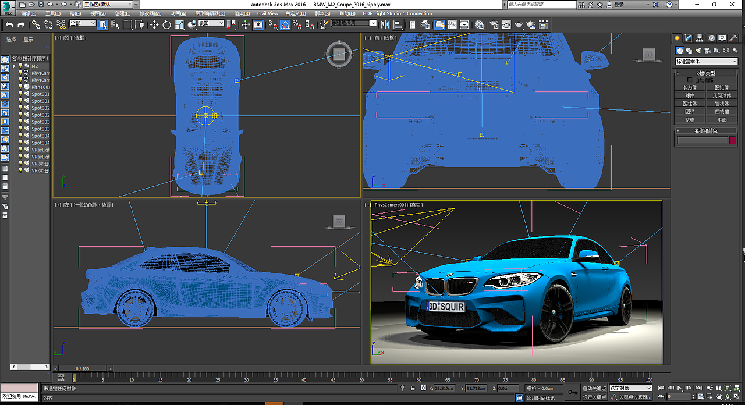Open Select by Name dialog icon
The width and height of the screenshot is (745, 405).
tap(115, 24)
